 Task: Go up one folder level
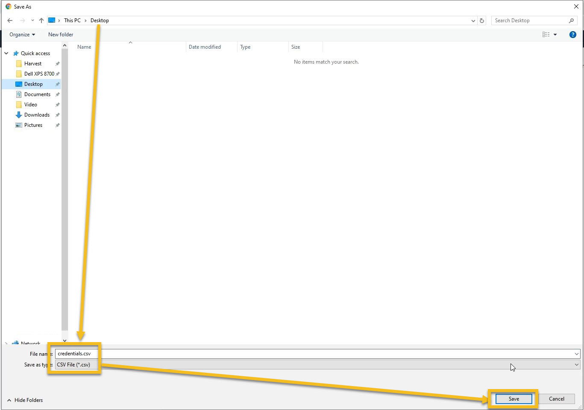tap(41, 20)
